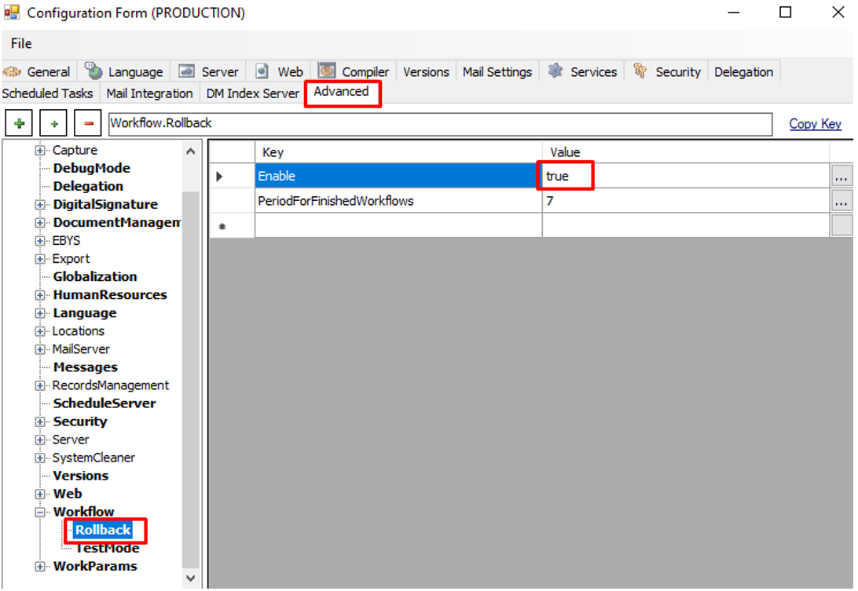Image resolution: width=858 pixels, height=591 pixels.
Task: Expand the MailServer tree node
Action: (40, 348)
